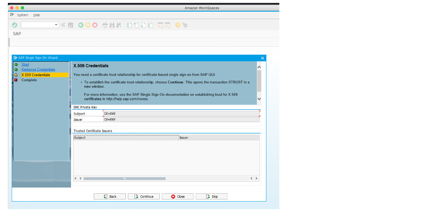425x212 pixels.
Task: Click the red macOS close button
Action: click(x=12, y=8)
